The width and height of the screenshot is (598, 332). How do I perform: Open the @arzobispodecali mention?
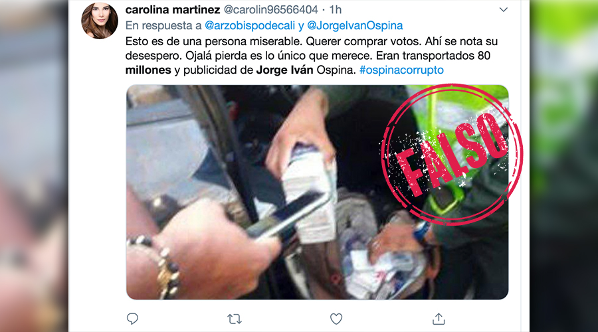coord(250,25)
